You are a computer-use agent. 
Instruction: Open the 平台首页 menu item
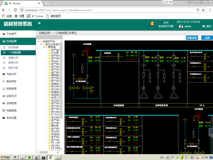[x=11, y=34]
